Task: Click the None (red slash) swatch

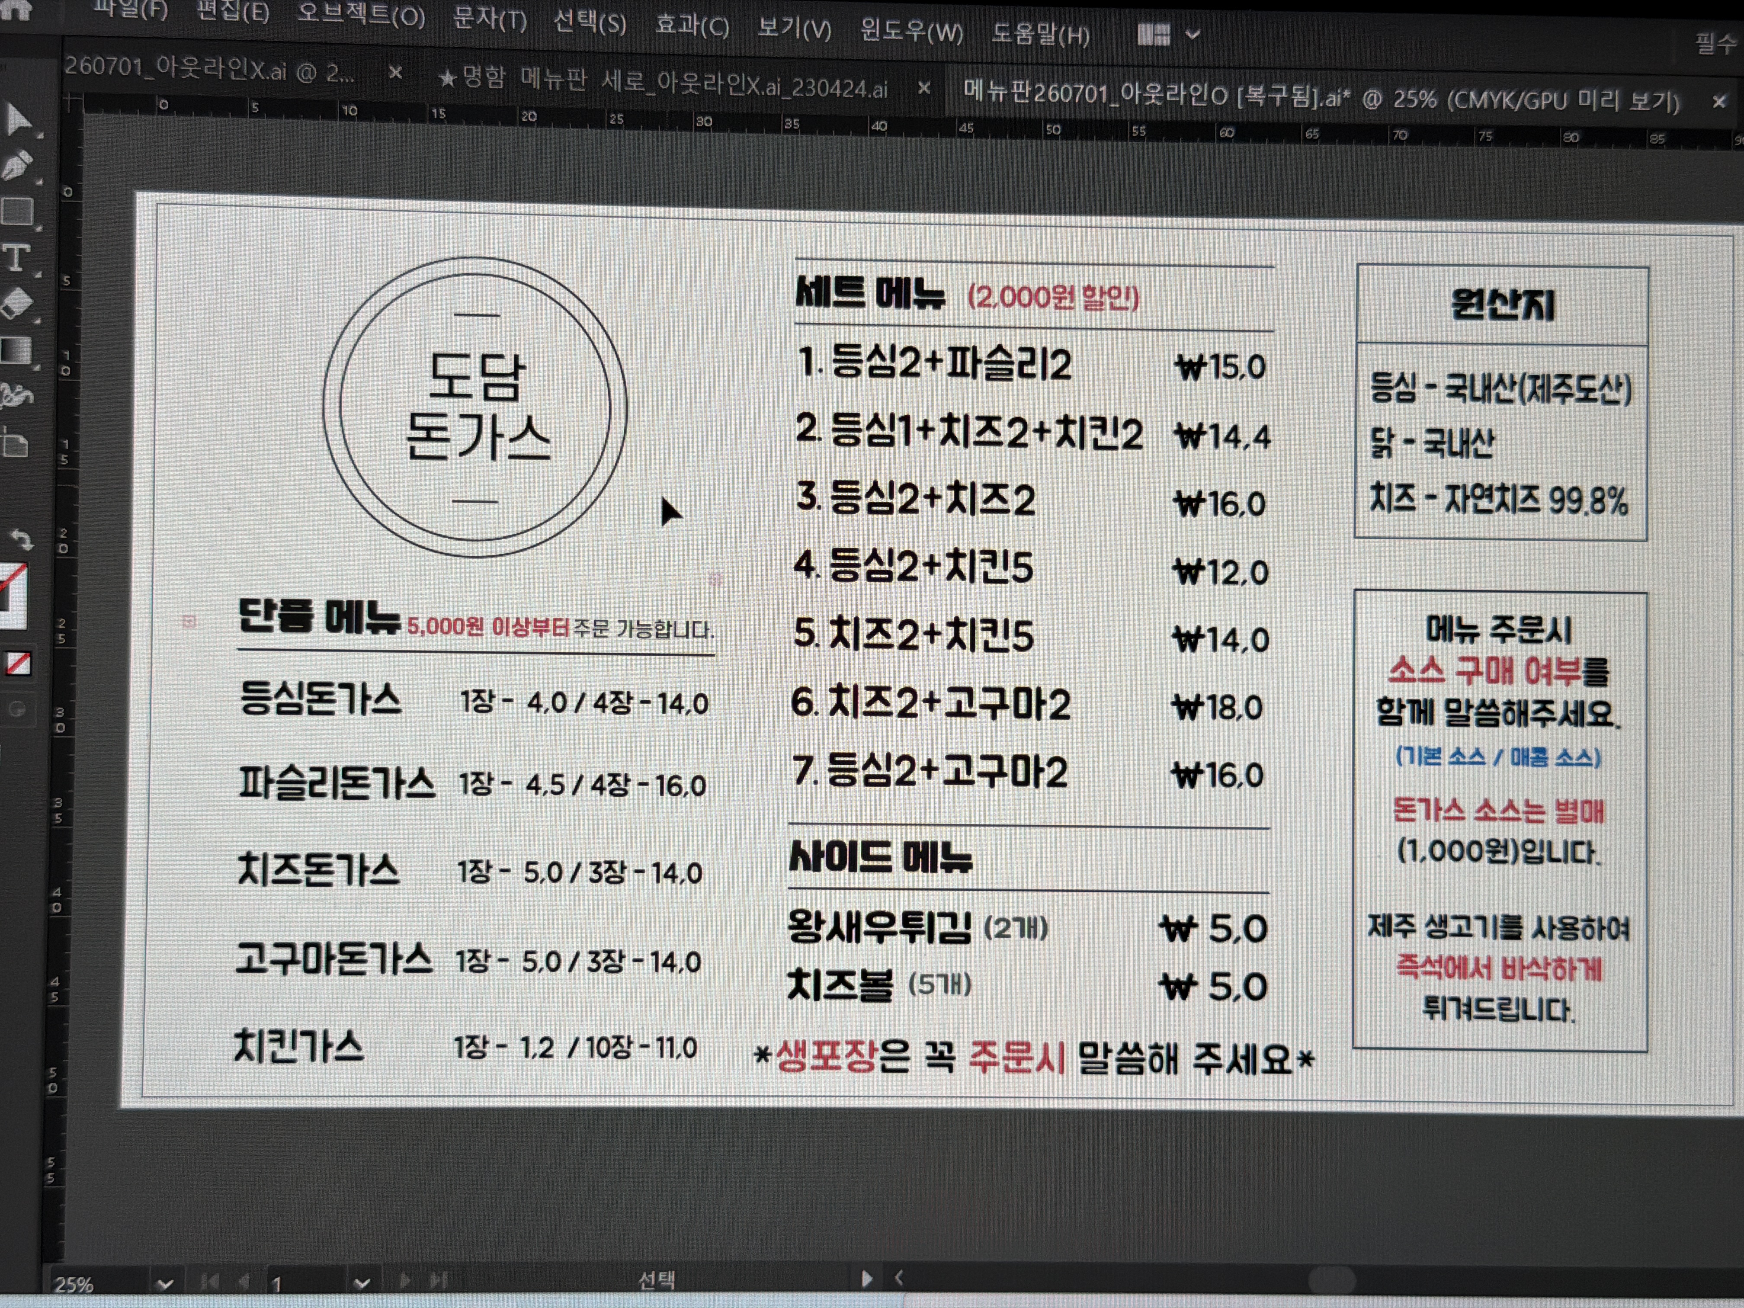Action: click(x=18, y=663)
